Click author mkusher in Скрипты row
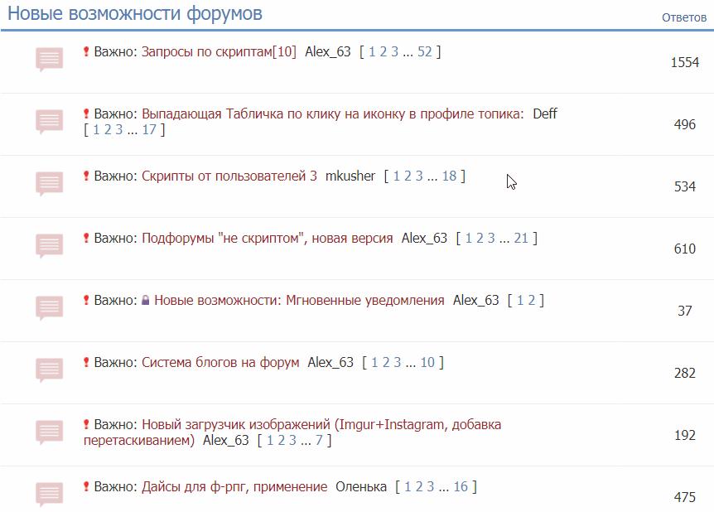Image resolution: width=714 pixels, height=512 pixels. [x=350, y=176]
